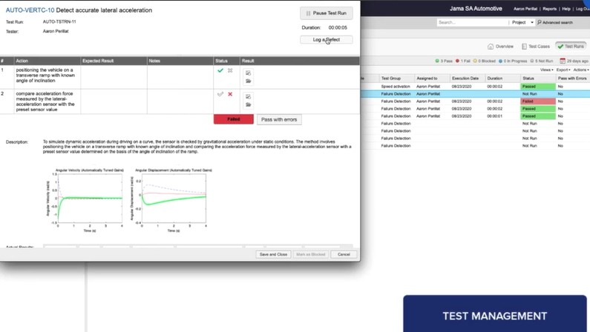This screenshot has width=590, height=332.
Task: Click Test Group column header
Action: (396, 79)
